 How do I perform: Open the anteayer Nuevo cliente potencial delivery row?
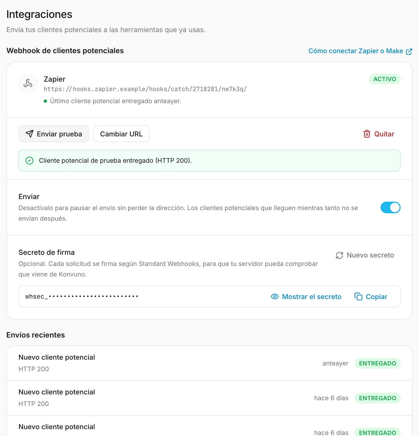coord(209,363)
